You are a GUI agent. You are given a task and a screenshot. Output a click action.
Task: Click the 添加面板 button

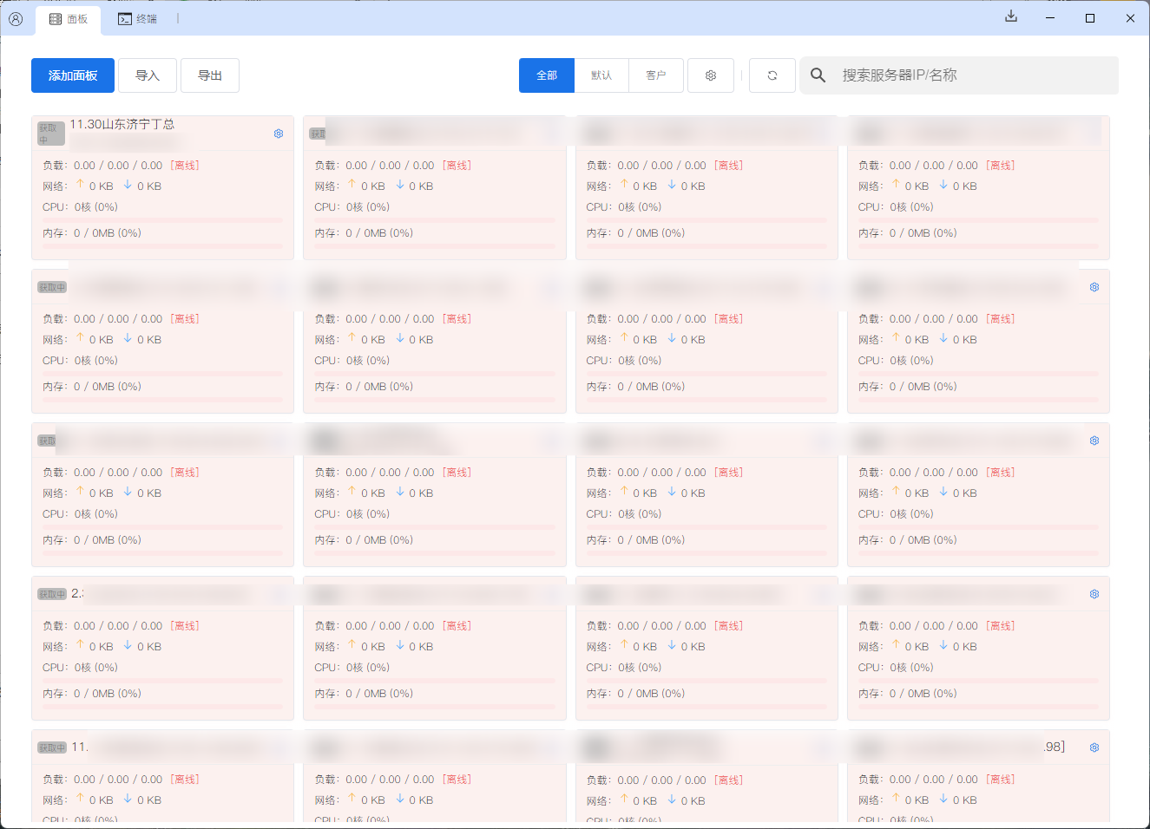click(x=73, y=75)
